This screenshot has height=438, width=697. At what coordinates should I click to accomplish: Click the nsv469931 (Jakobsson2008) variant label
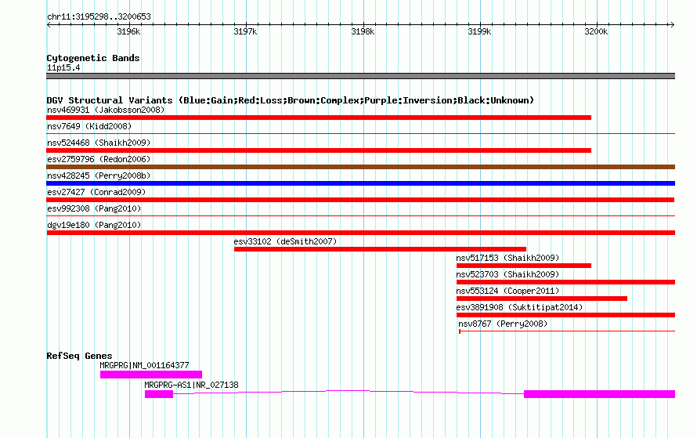[x=106, y=110]
